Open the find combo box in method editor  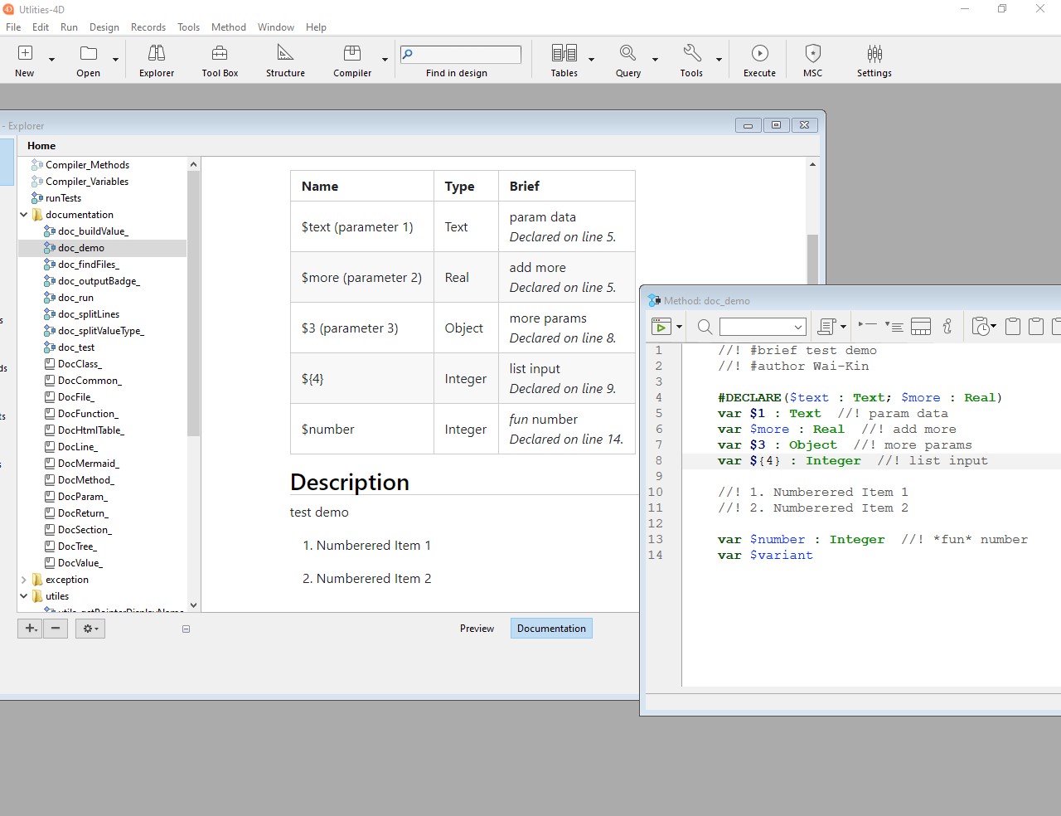tap(763, 327)
